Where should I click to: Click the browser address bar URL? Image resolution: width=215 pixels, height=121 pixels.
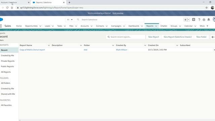pos(51,8)
